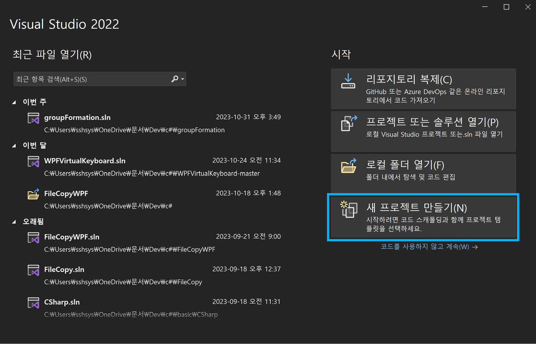Screen dimensions: 536x344
Task: Click the WPFVirtualKeyboard.sln solution icon
Action: tap(34, 162)
